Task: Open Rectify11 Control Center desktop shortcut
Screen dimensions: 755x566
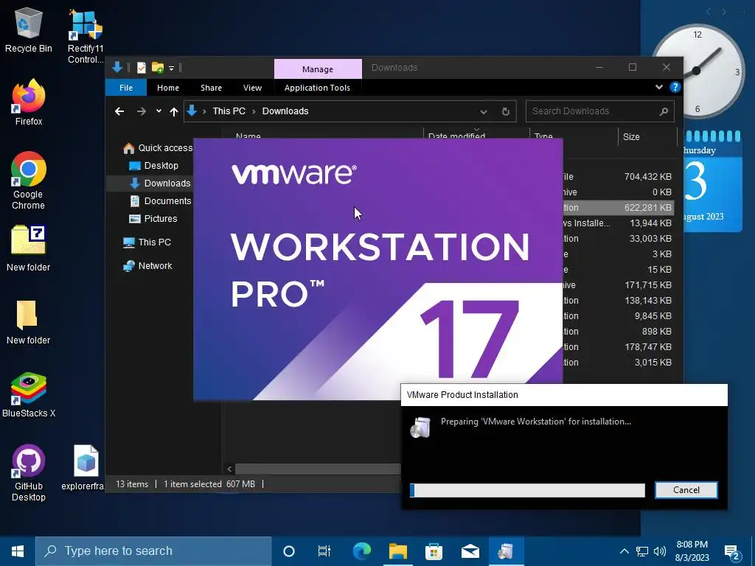Action: [x=86, y=37]
